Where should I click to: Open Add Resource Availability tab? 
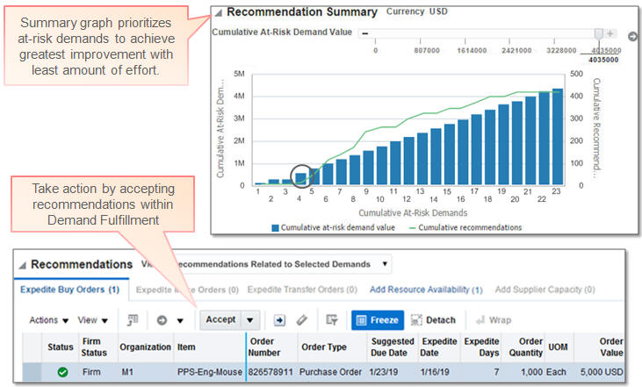(425, 289)
